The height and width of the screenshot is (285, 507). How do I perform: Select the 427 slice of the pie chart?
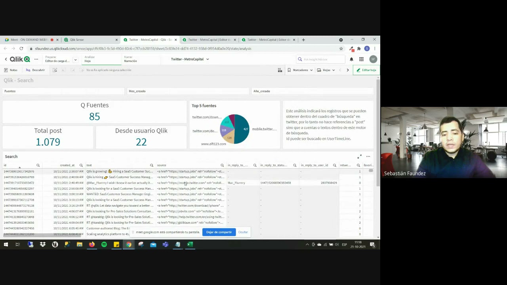point(243,129)
